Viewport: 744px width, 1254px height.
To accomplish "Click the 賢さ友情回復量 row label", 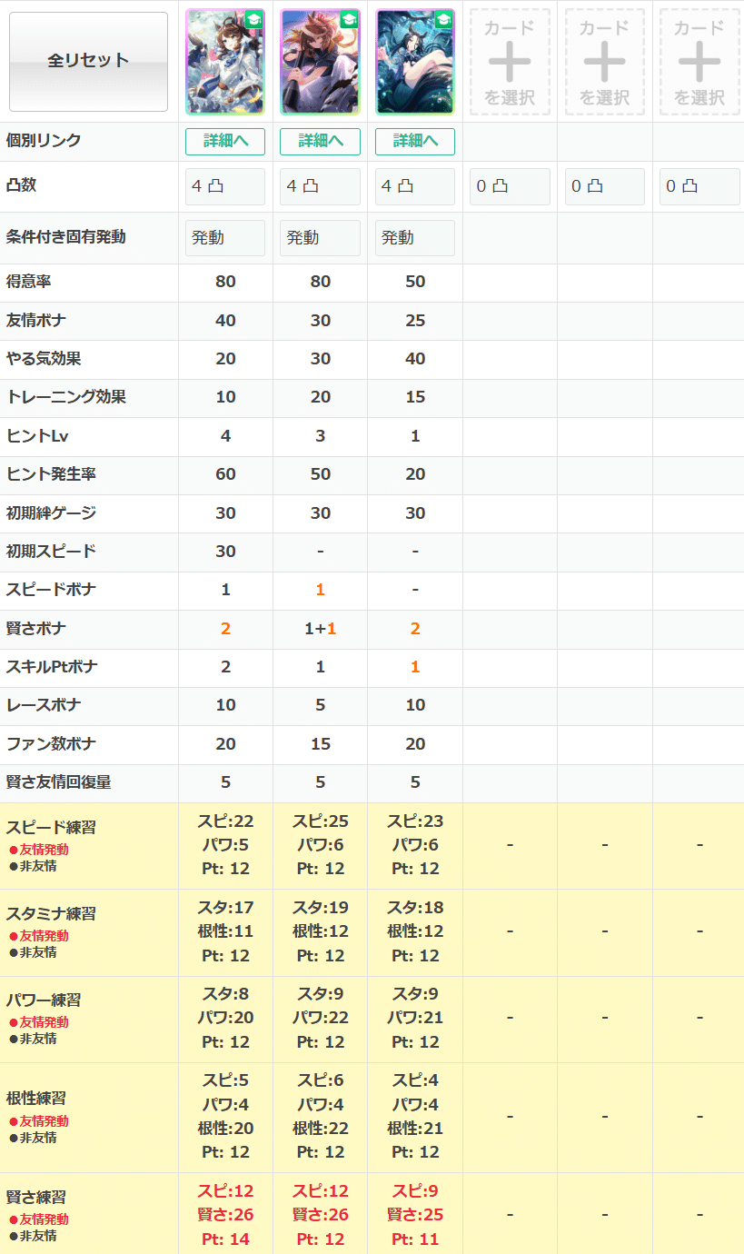I will coord(59,782).
